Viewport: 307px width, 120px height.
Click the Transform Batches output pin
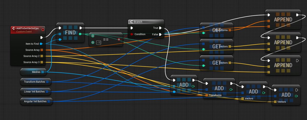(x=47, y=82)
